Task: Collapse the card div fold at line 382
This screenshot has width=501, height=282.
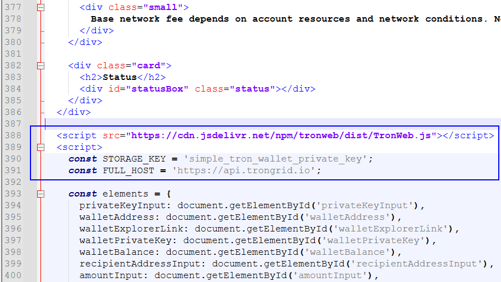Action: point(40,66)
